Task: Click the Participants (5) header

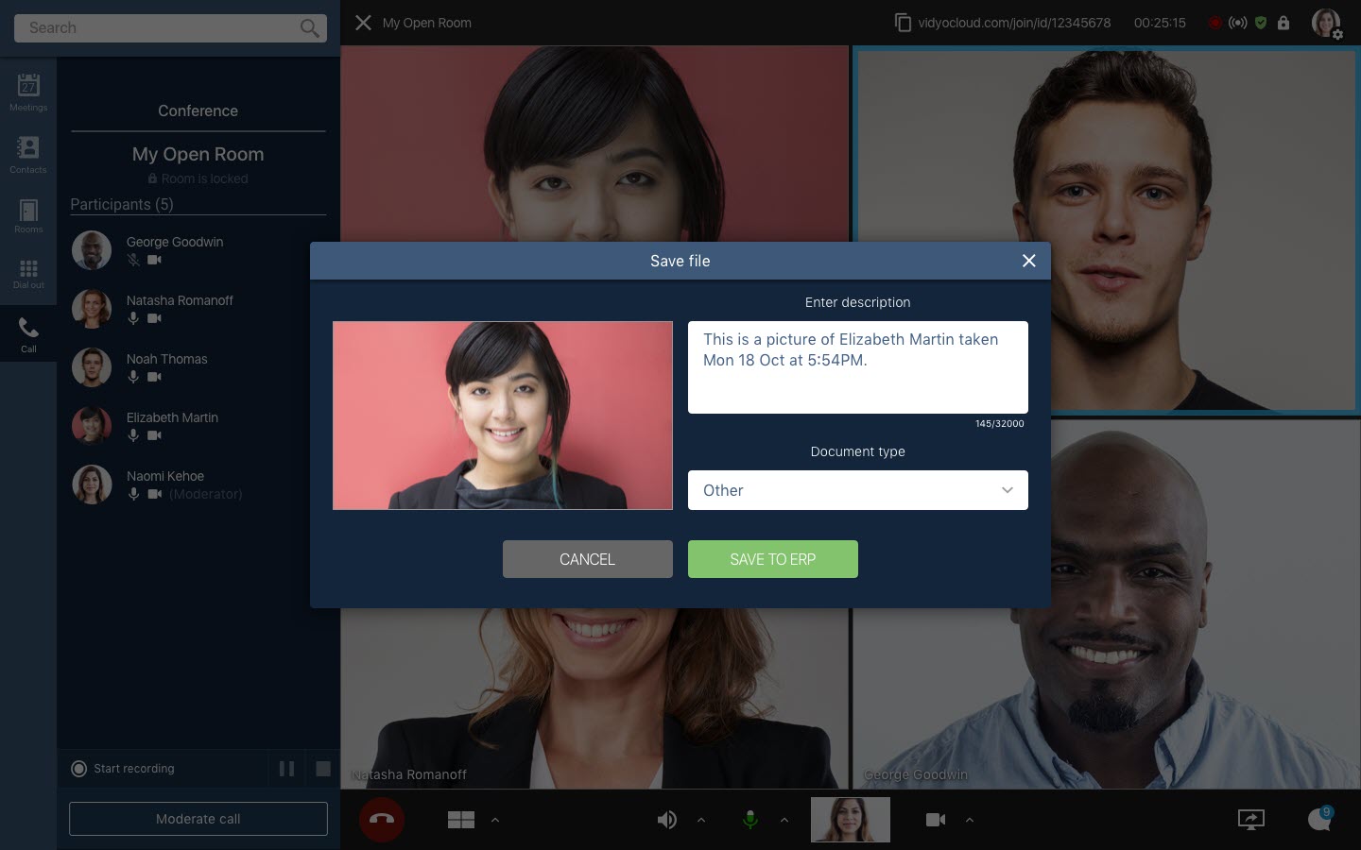Action: 122,204
